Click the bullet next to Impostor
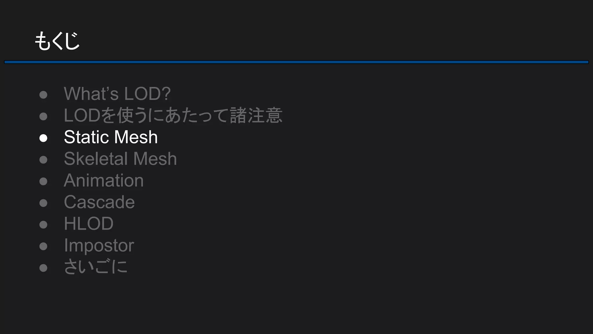The height and width of the screenshot is (334, 593). tap(43, 246)
